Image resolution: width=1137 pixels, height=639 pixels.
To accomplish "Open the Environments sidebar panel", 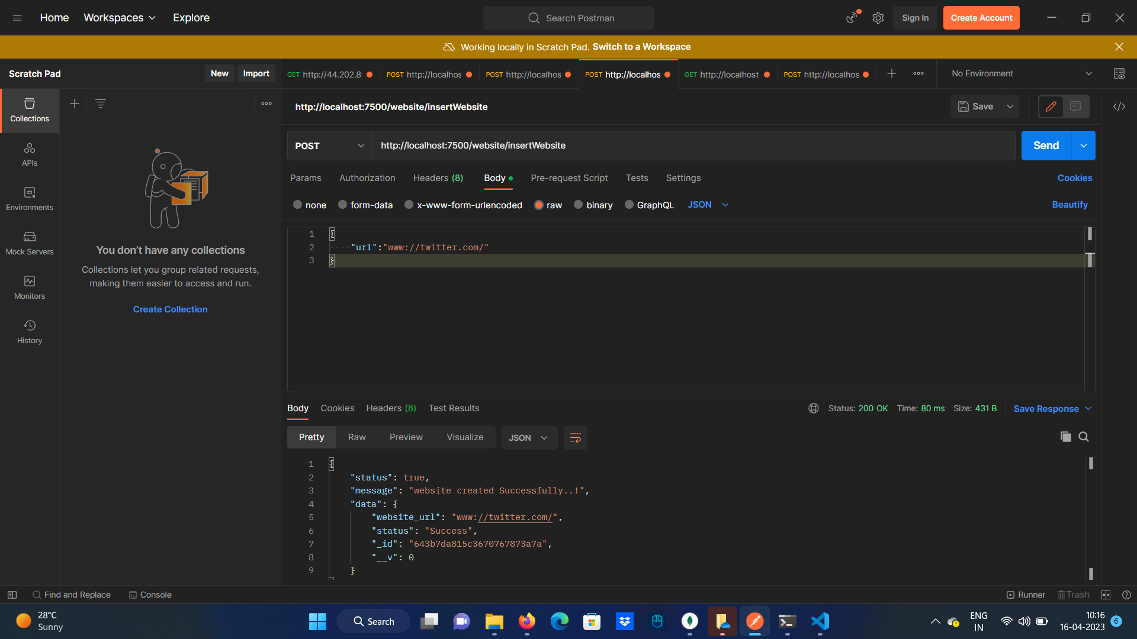I will click(29, 198).
